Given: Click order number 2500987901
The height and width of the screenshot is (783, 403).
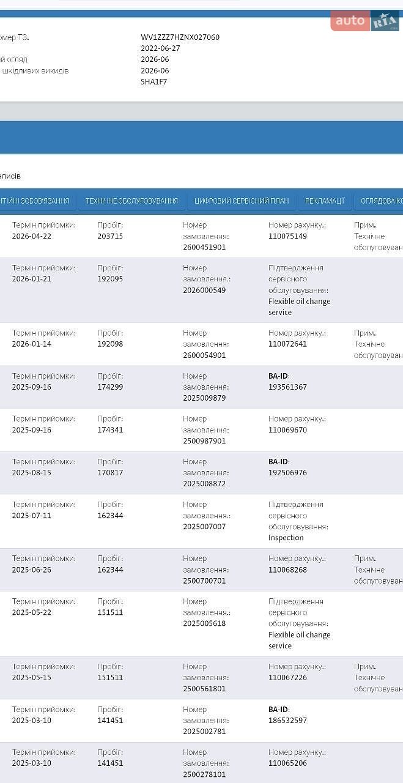Looking at the screenshot, I should pyautogui.click(x=204, y=441).
